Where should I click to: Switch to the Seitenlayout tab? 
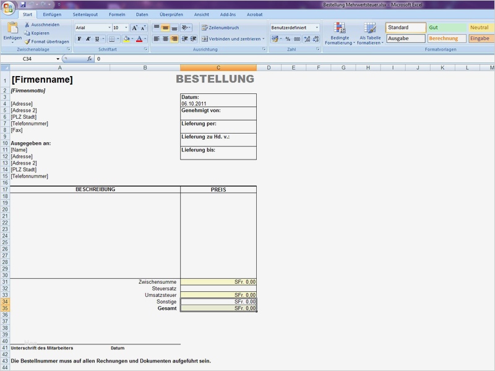pyautogui.click(x=85, y=14)
